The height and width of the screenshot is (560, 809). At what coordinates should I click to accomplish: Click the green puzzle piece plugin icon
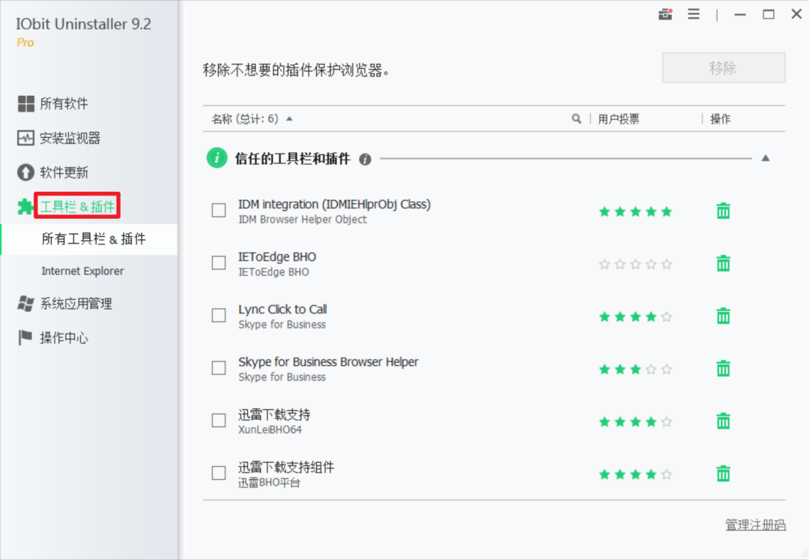(25, 207)
